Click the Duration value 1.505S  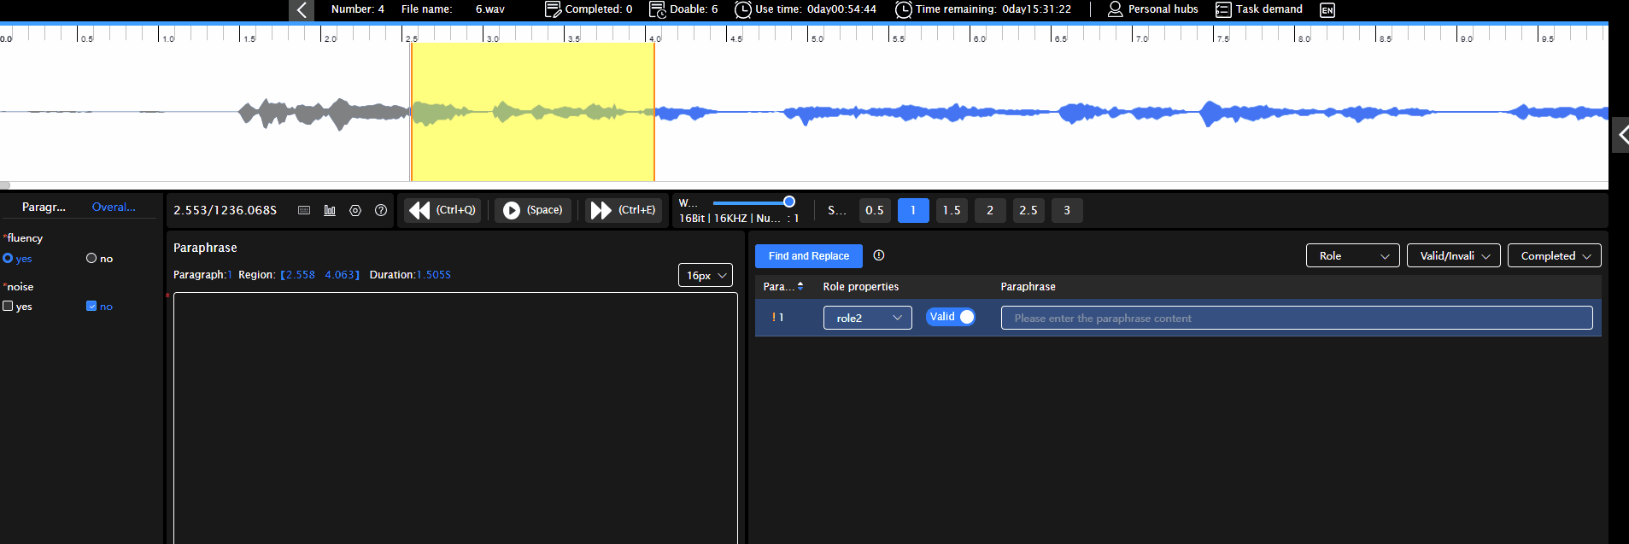coord(434,275)
